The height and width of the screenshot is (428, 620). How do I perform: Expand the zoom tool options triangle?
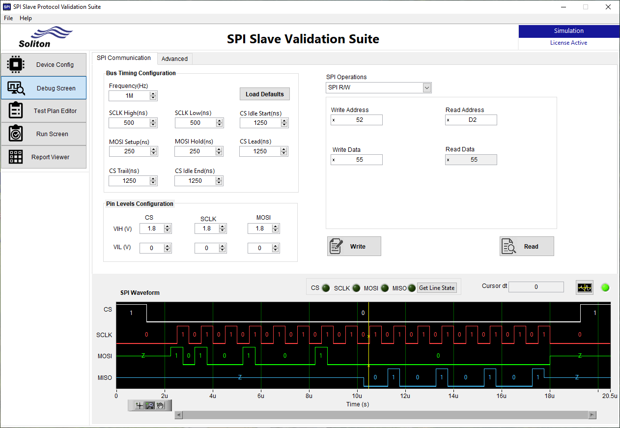coord(152,408)
